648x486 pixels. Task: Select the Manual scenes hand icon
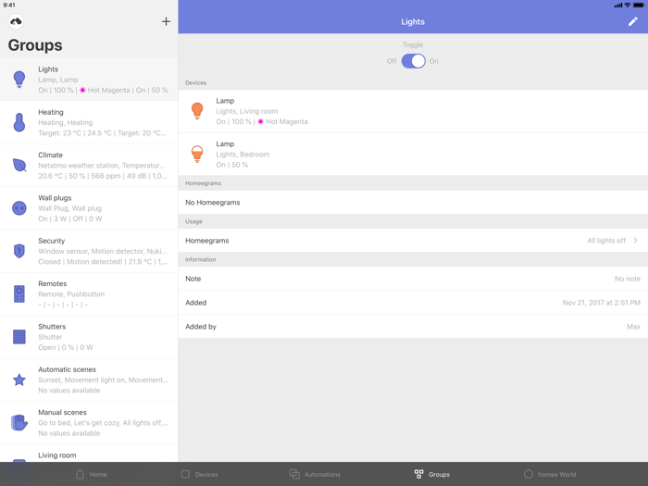click(19, 422)
